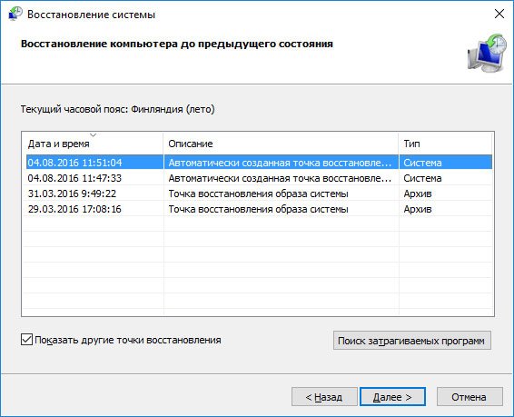Click 'Поиск затрагиваемых программ' button
Screen dimensions: 514x417
point(412,341)
